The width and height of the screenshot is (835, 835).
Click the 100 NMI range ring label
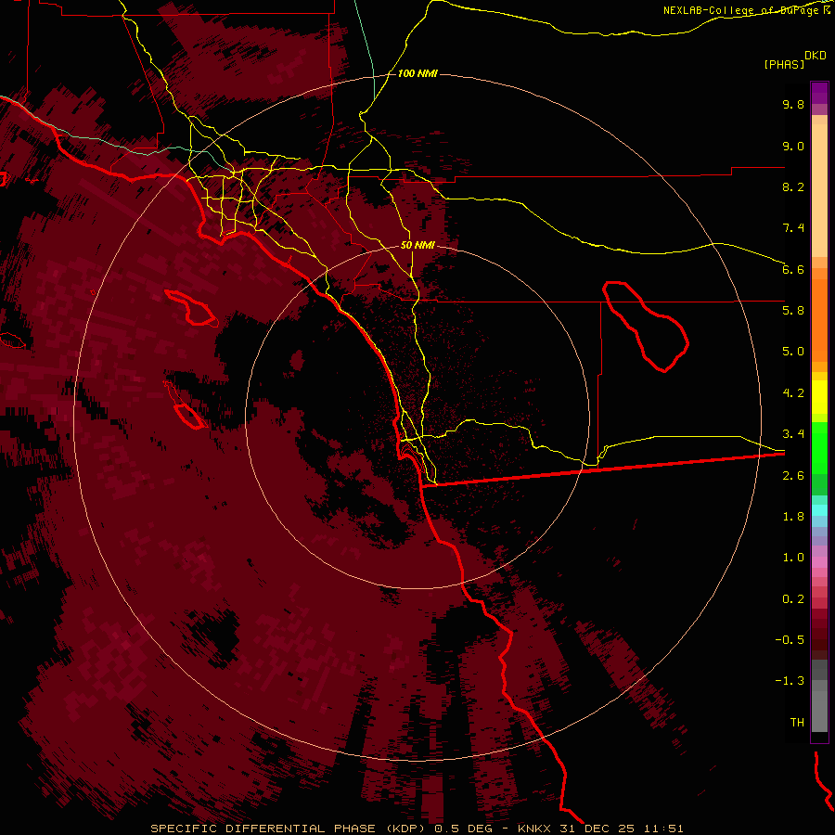[x=417, y=73]
